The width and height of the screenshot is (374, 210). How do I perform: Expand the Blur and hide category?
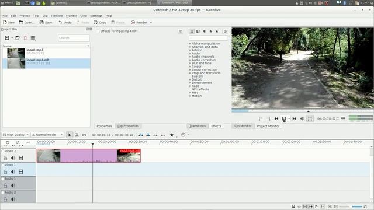coord(190,64)
